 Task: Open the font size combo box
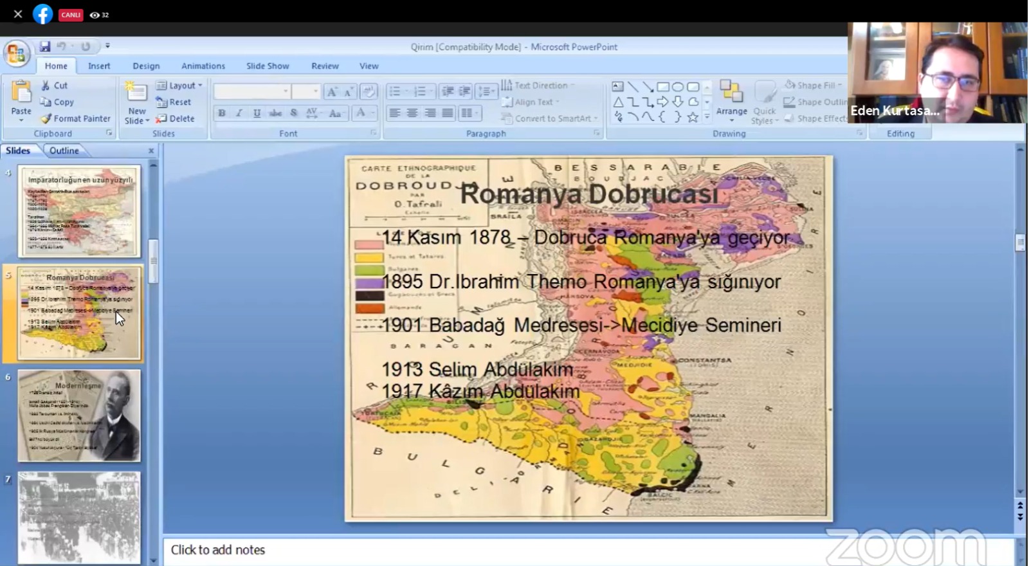point(305,91)
